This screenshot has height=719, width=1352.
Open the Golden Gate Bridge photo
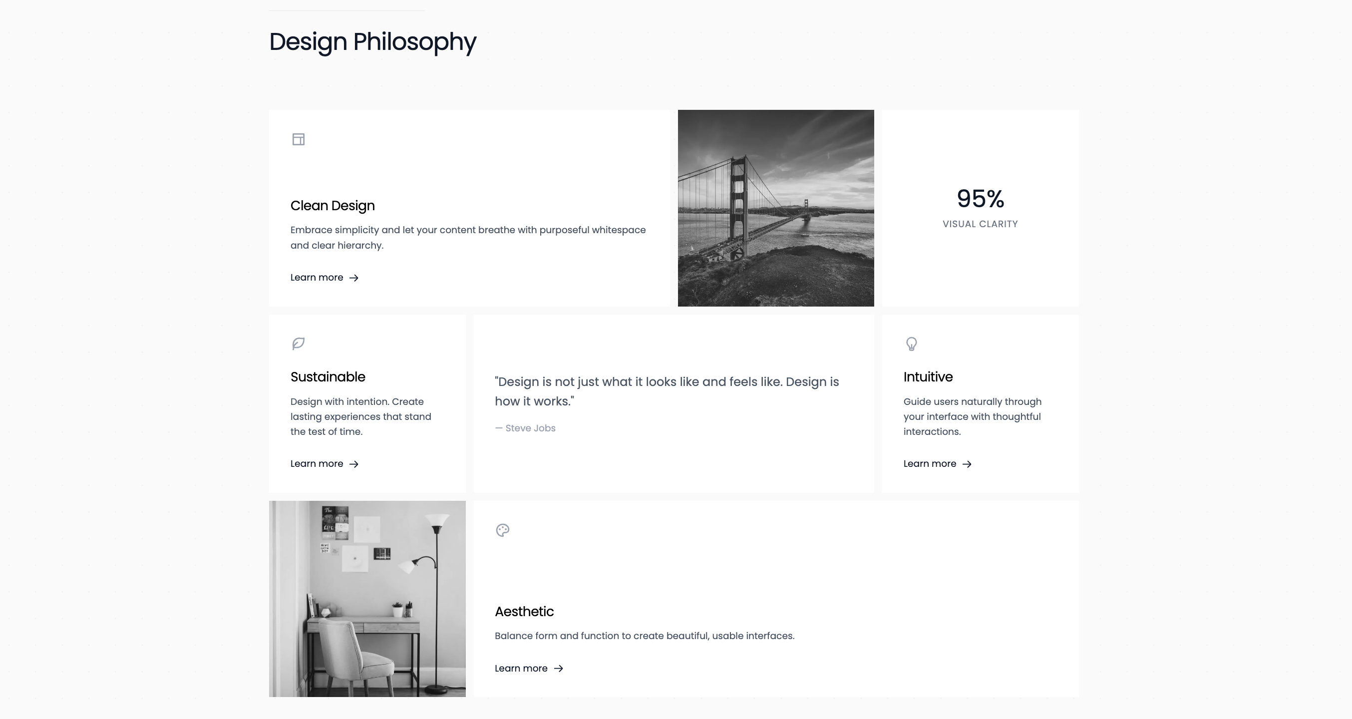776,208
